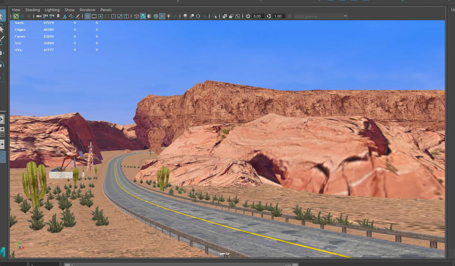Open the Renderer menu
Screen dimensions: 455x266
pos(87,10)
